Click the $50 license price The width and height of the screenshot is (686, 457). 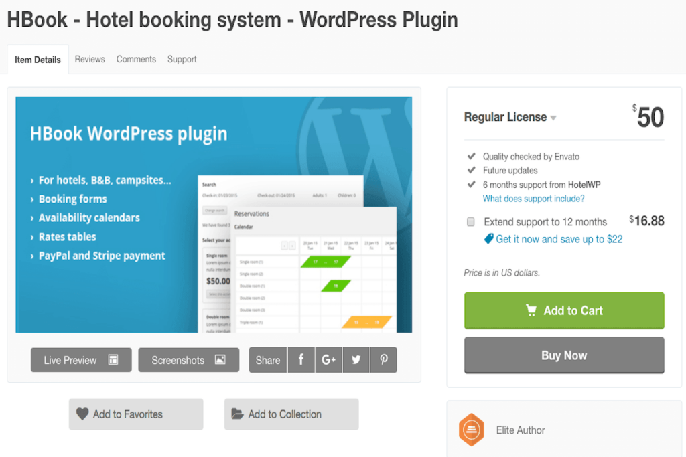(648, 117)
